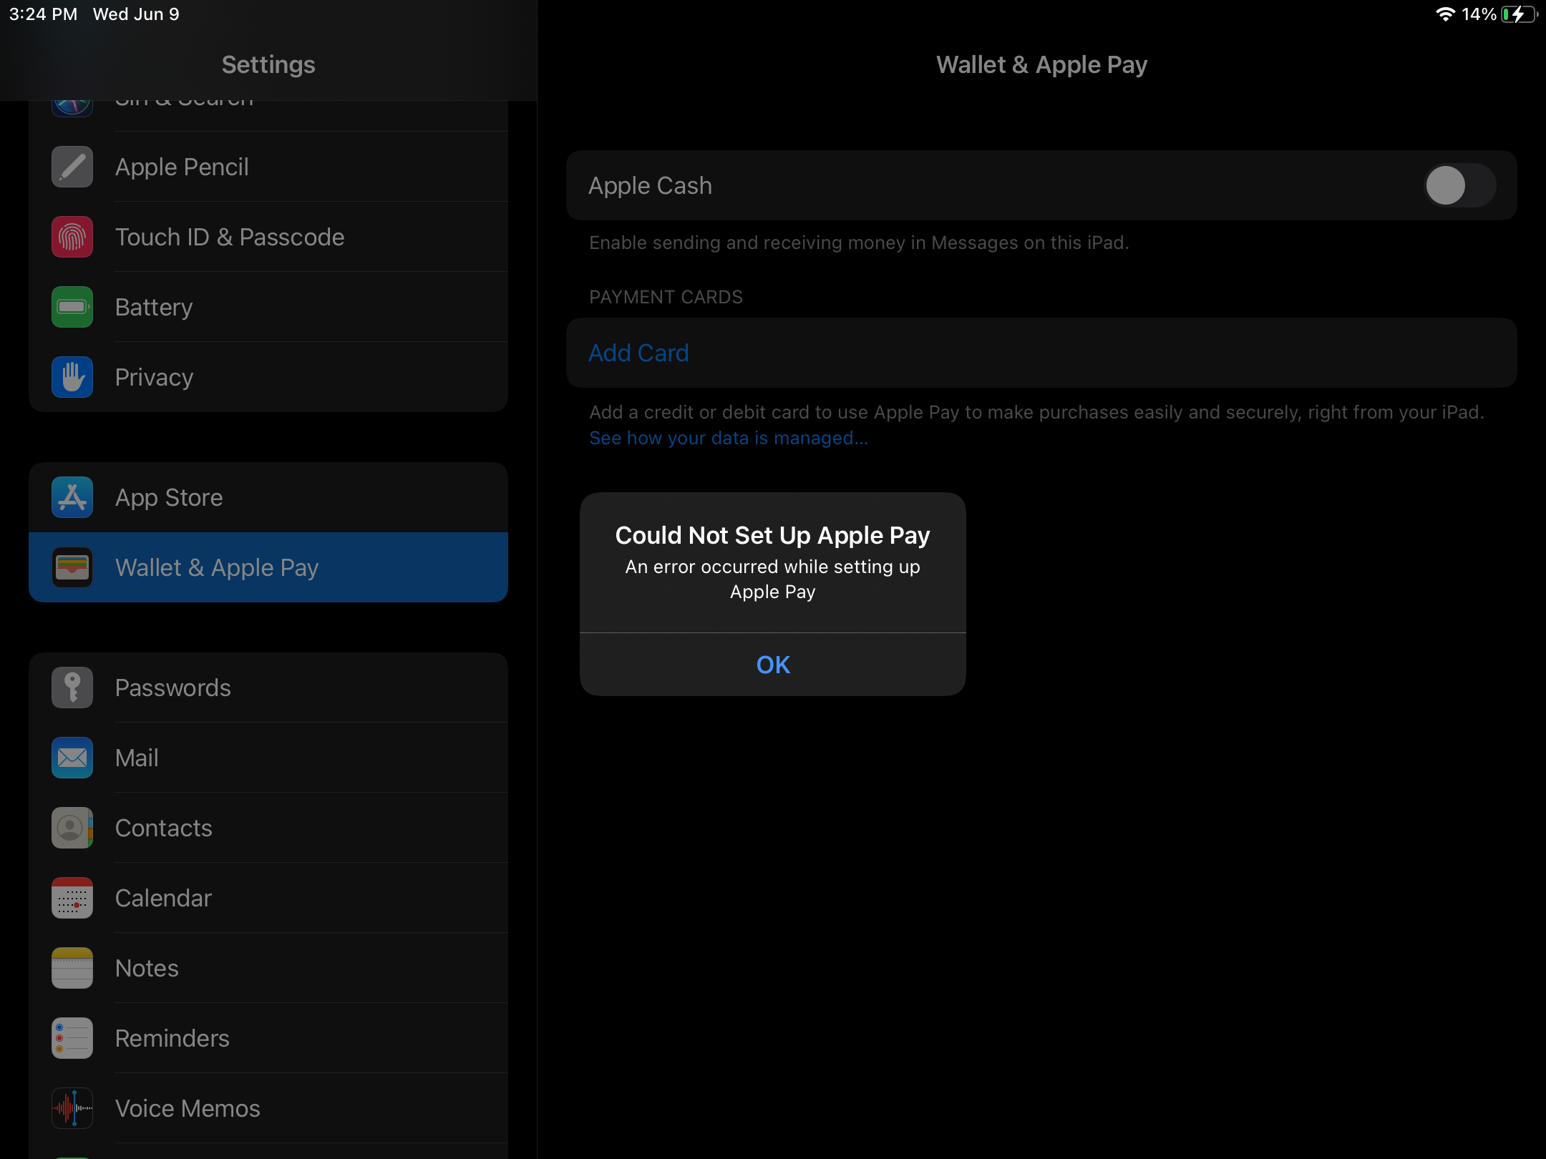Open the Notes settings row
1546x1159 pixels.
(x=268, y=968)
